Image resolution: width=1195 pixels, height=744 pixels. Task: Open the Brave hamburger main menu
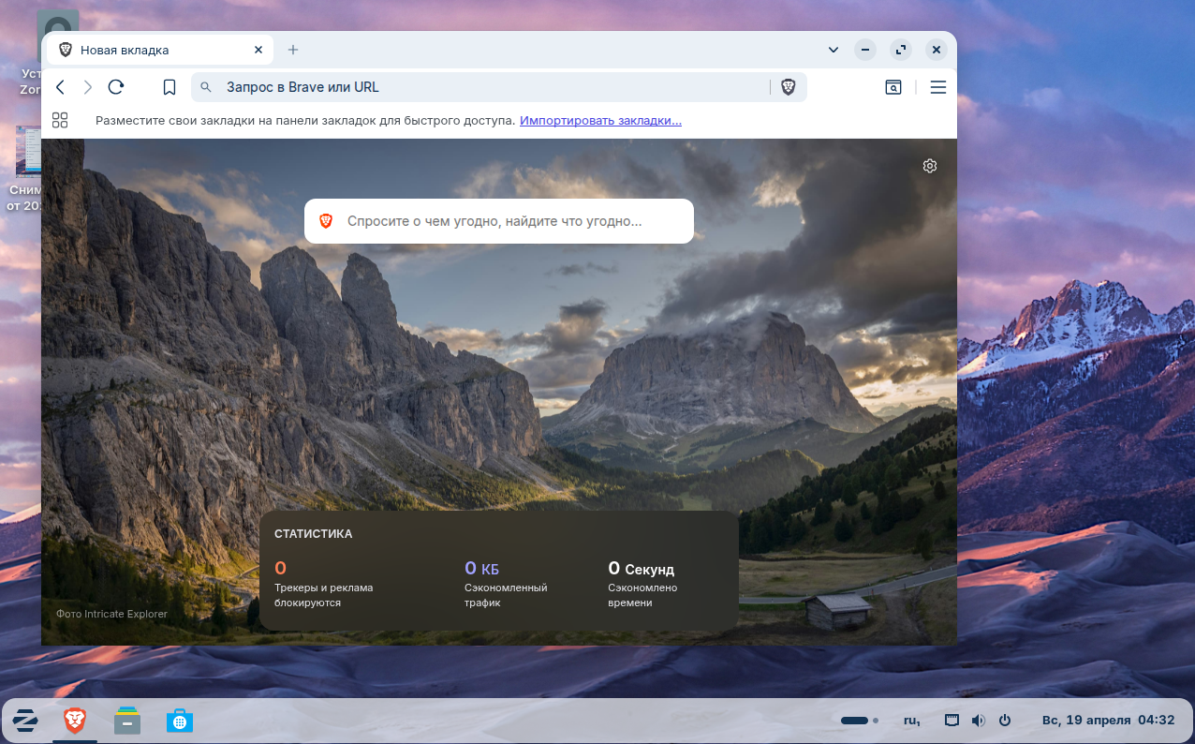[x=937, y=87]
